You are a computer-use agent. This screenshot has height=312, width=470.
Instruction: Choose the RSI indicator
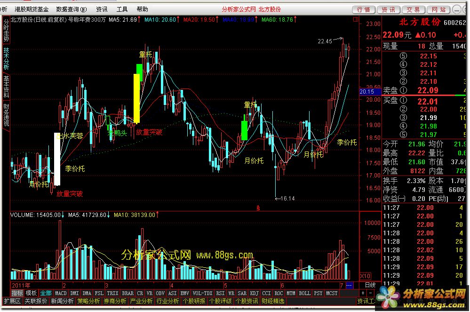pyautogui.click(x=220, y=293)
